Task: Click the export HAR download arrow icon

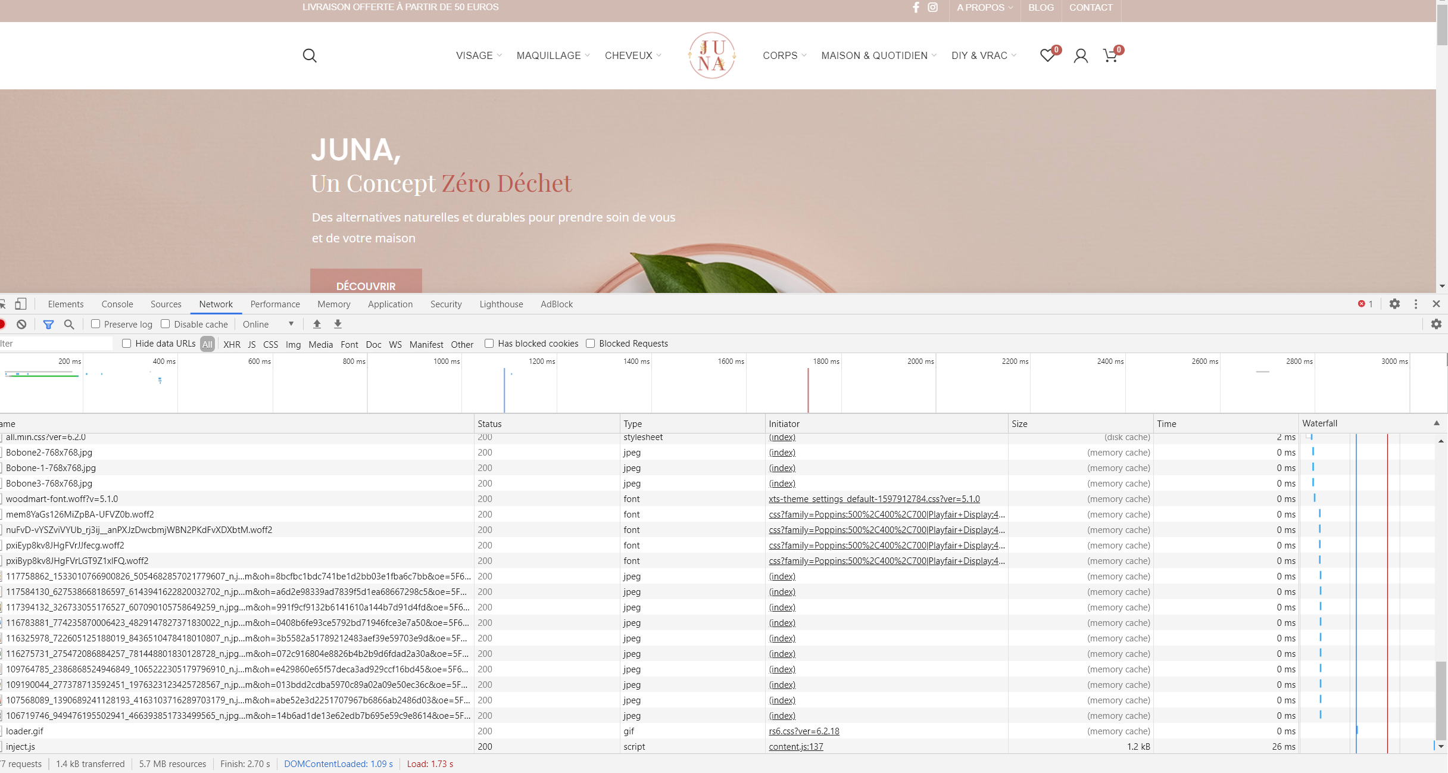Action: tap(338, 324)
